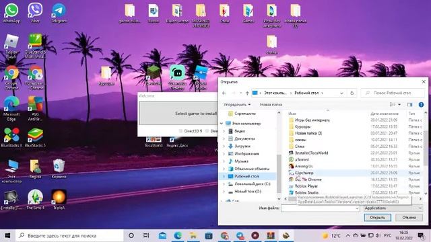Screen dimensions: 431x242
Task: Open the Mail app in the taskbar
Action: (162, 235)
